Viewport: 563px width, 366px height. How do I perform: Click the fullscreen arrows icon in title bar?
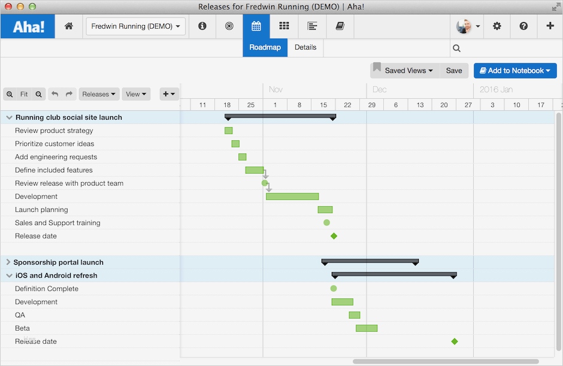556,7
